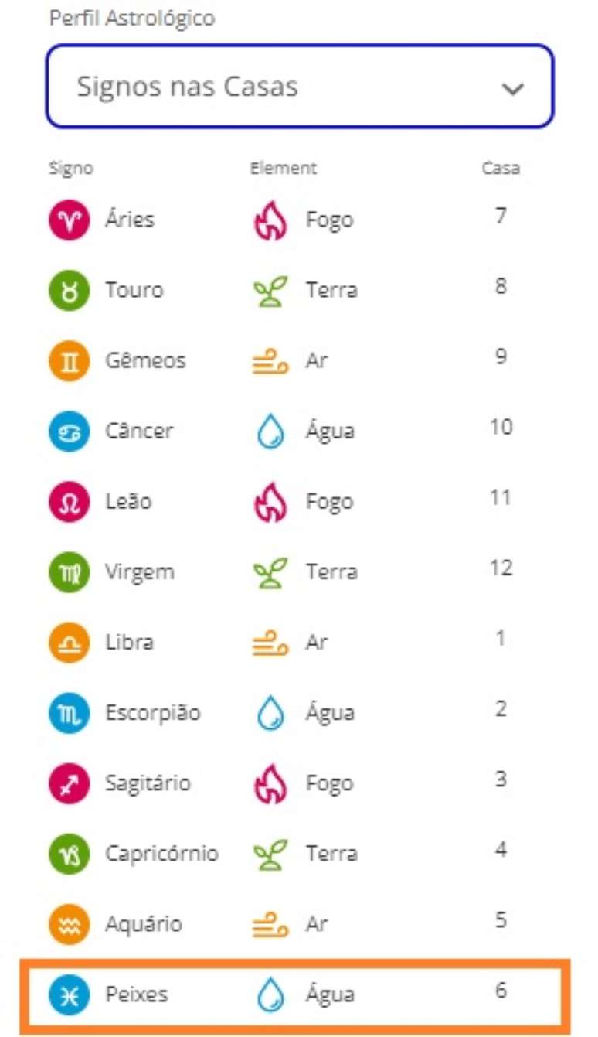This screenshot has height=1037, width=598.
Task: Click the Áries zodiac sign icon
Action: coord(70,220)
